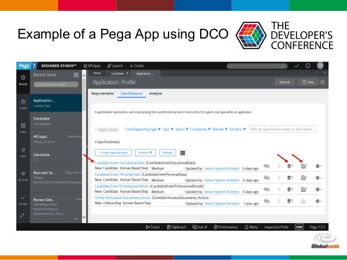Open the Release filter dropdown
The width and height of the screenshot is (347, 260).
click(x=220, y=129)
